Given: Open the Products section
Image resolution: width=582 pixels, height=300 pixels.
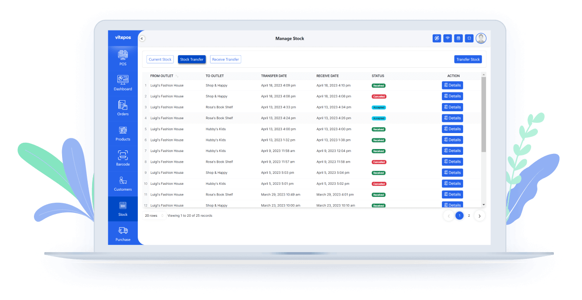Looking at the screenshot, I should point(123,133).
